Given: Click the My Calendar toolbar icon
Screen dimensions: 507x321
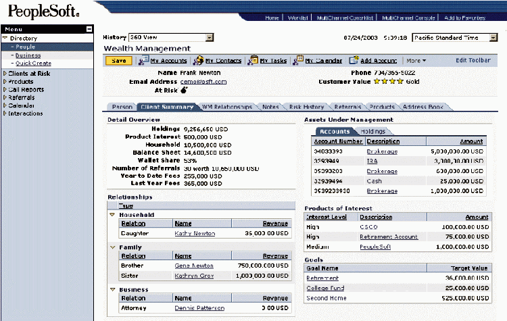Looking at the screenshot, I should [298, 60].
